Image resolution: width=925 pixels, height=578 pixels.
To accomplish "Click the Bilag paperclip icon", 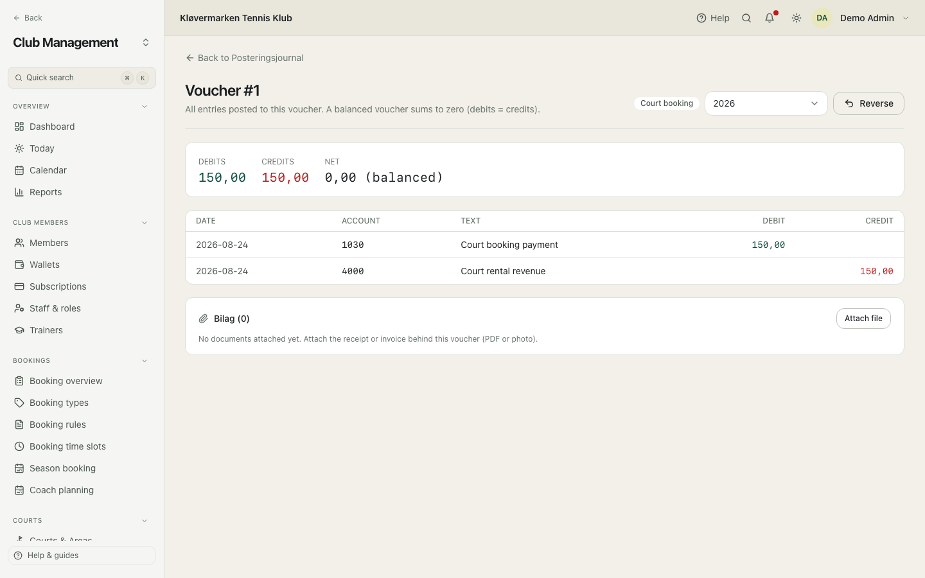I will (204, 319).
